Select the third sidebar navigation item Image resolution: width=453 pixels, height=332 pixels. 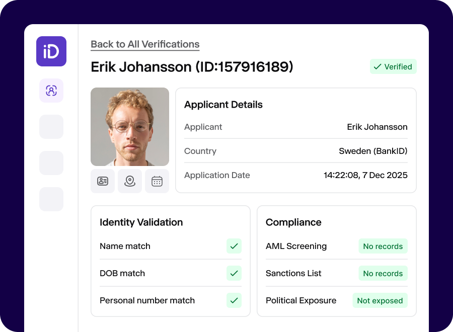click(51, 163)
